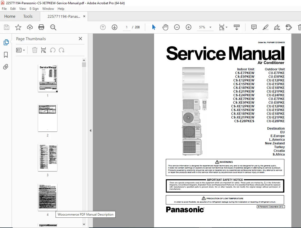Image resolution: width=301 pixels, height=228 pixels.
Task: Zoom in with the plus circle icon
Action: coord(189,27)
